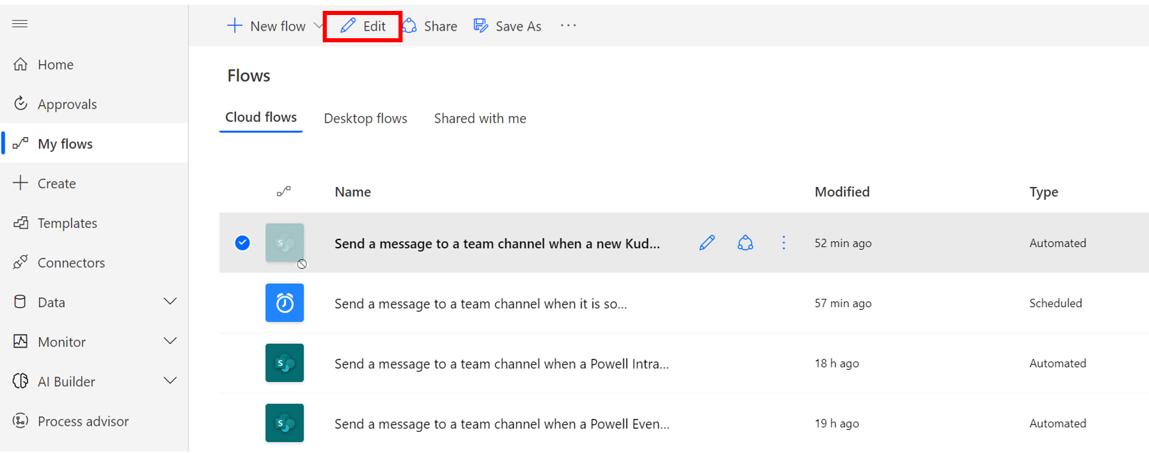Viewport: 1149px width, 453px height.
Task: Click the Edit button in the toolbar
Action: [x=362, y=26]
